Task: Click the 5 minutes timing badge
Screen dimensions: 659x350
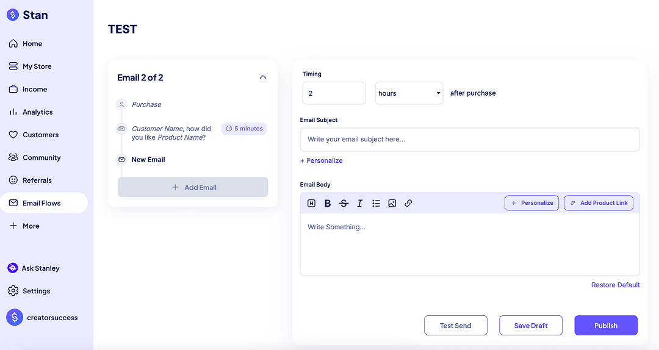Action: (x=244, y=129)
